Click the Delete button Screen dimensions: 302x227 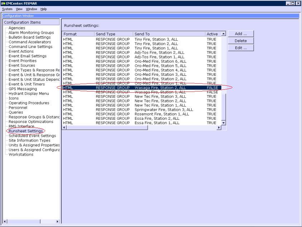pos(240,41)
